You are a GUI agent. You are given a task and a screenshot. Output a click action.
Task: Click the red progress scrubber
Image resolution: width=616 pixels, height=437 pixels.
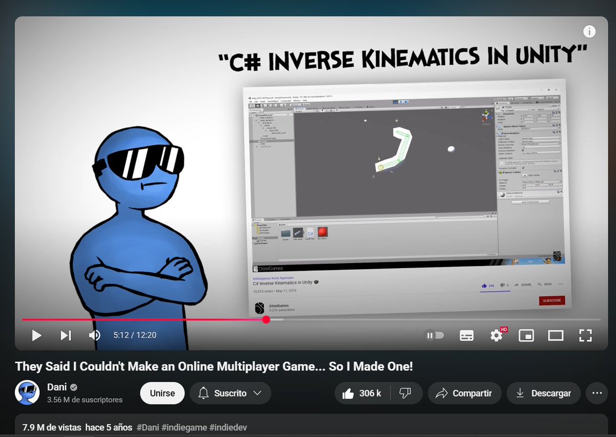coord(266,319)
